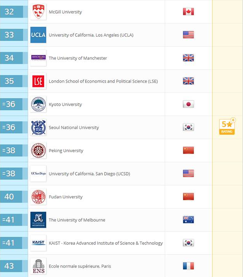Click rank number 34
This screenshot has height=277, width=243.
(9, 58)
